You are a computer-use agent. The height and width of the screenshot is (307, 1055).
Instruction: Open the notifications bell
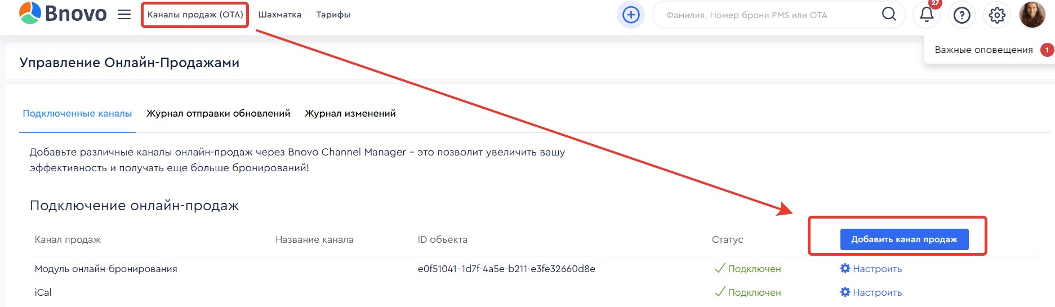pyautogui.click(x=927, y=15)
